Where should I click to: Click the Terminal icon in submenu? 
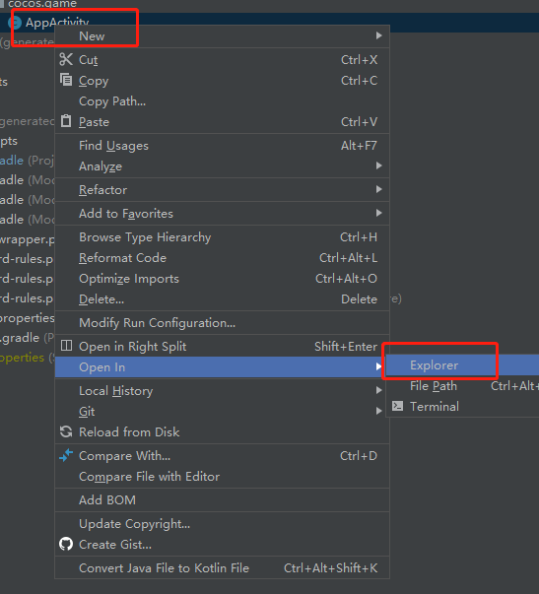(398, 406)
